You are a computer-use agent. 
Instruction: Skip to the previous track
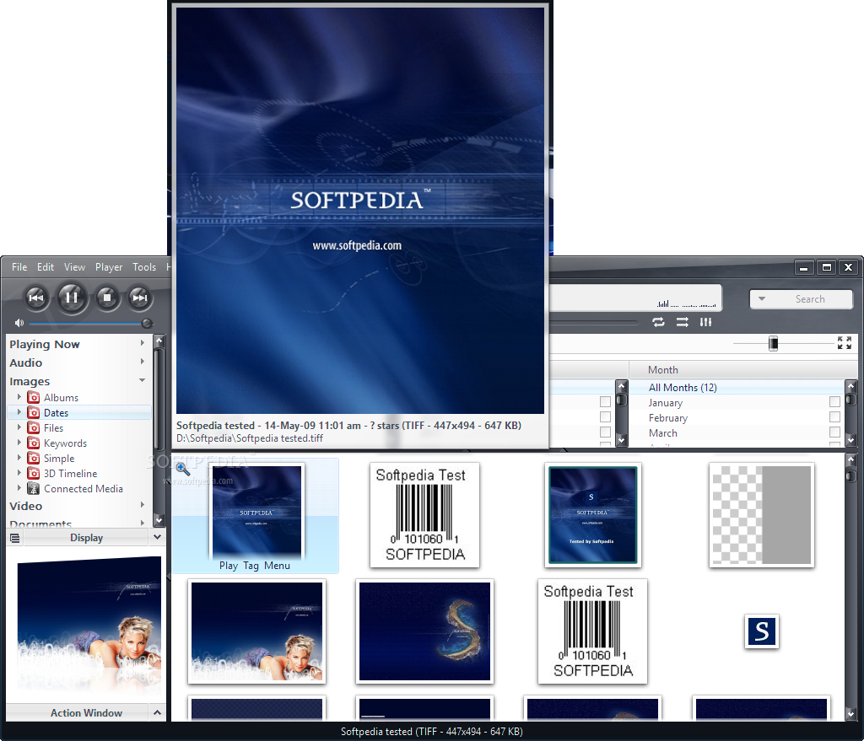click(36, 298)
